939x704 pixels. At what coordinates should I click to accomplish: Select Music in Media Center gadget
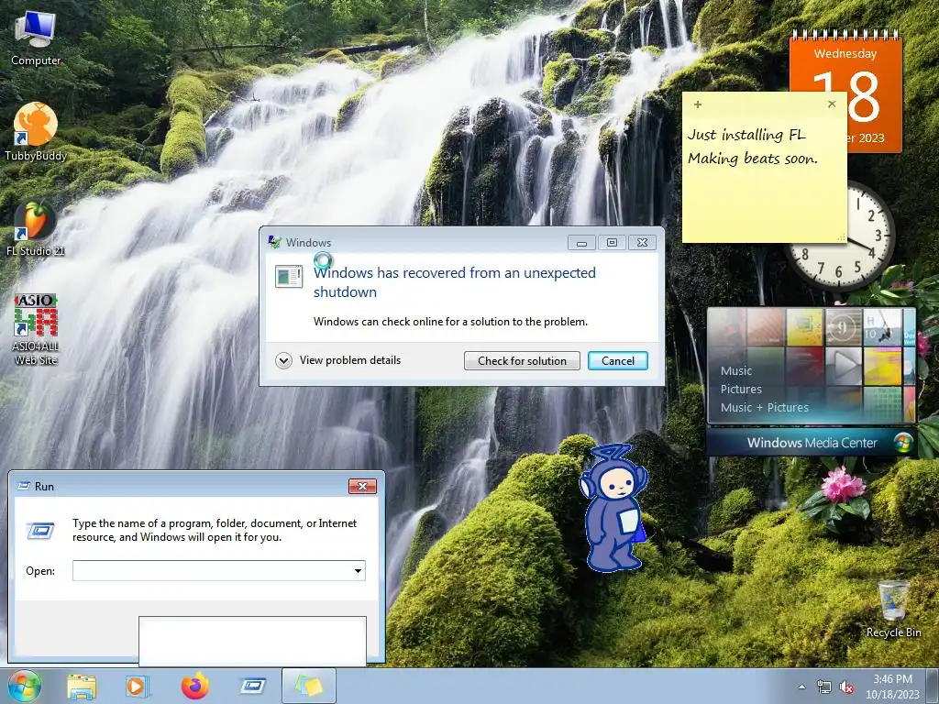pos(736,370)
